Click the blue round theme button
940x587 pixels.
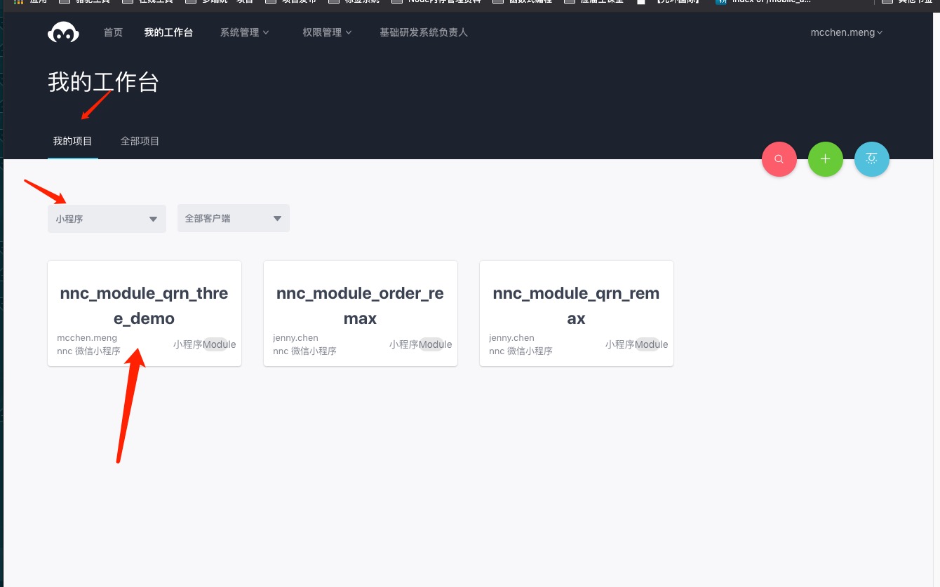[872, 159]
